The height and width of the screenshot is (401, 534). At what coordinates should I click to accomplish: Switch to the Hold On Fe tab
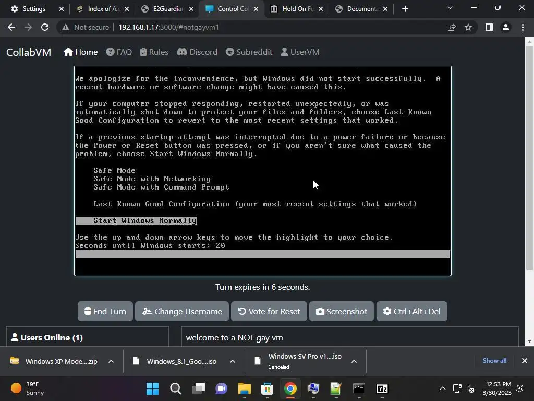click(x=297, y=9)
